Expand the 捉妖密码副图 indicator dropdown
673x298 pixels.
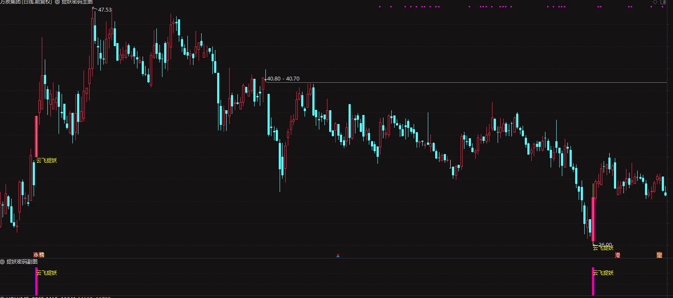click(x=3, y=261)
